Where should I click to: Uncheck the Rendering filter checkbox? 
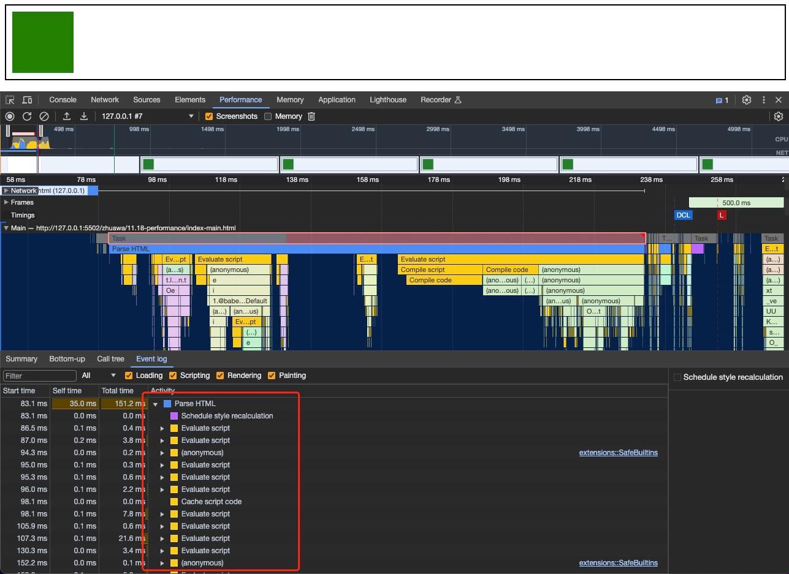click(220, 376)
